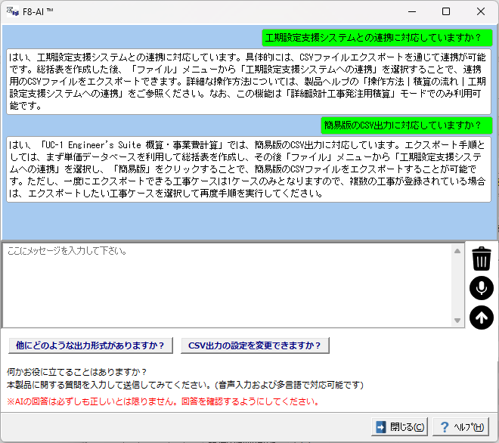
Task: Click the F8-AI app icon in title bar
Action: [11, 12]
